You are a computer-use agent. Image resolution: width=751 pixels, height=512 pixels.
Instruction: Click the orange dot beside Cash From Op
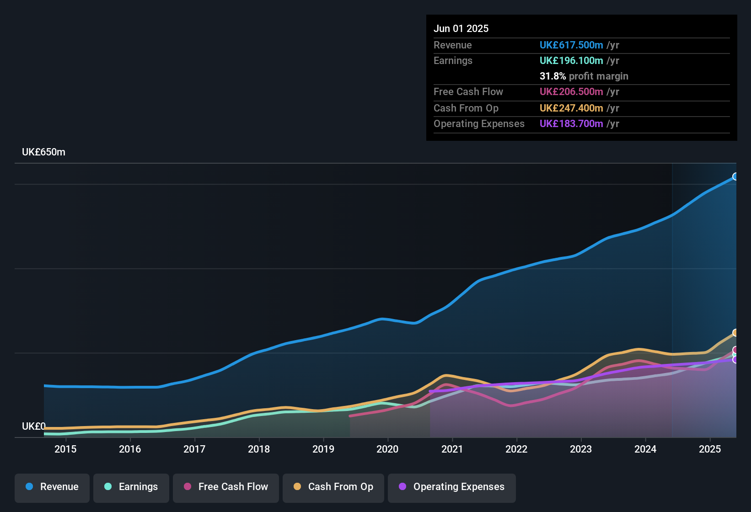tap(297, 487)
